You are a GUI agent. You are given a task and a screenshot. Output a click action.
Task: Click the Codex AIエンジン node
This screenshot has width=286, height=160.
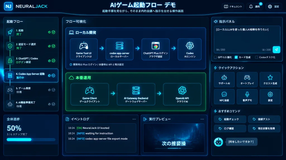pos(190,49)
